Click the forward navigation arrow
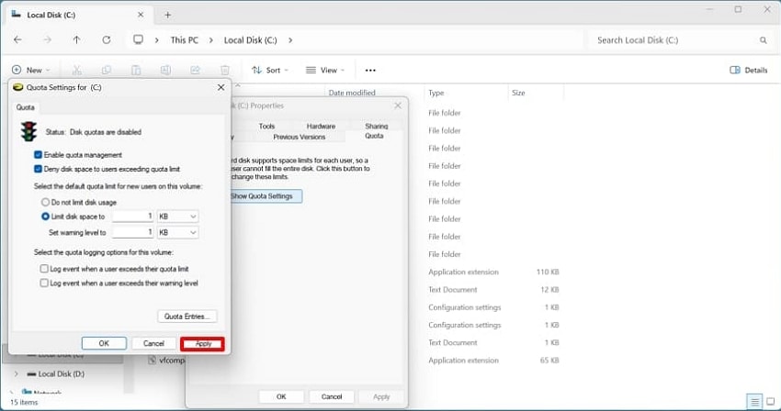The width and height of the screenshot is (781, 411). [47, 39]
